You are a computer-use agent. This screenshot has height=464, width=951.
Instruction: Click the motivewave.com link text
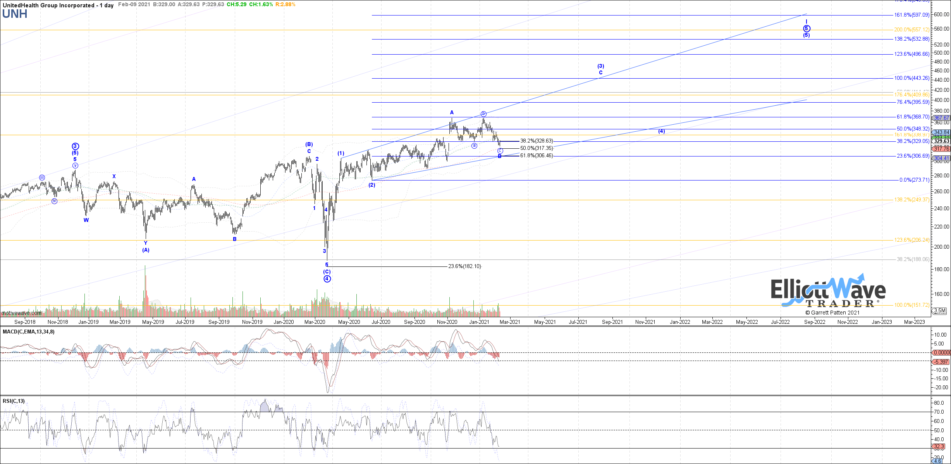[x=21, y=313]
